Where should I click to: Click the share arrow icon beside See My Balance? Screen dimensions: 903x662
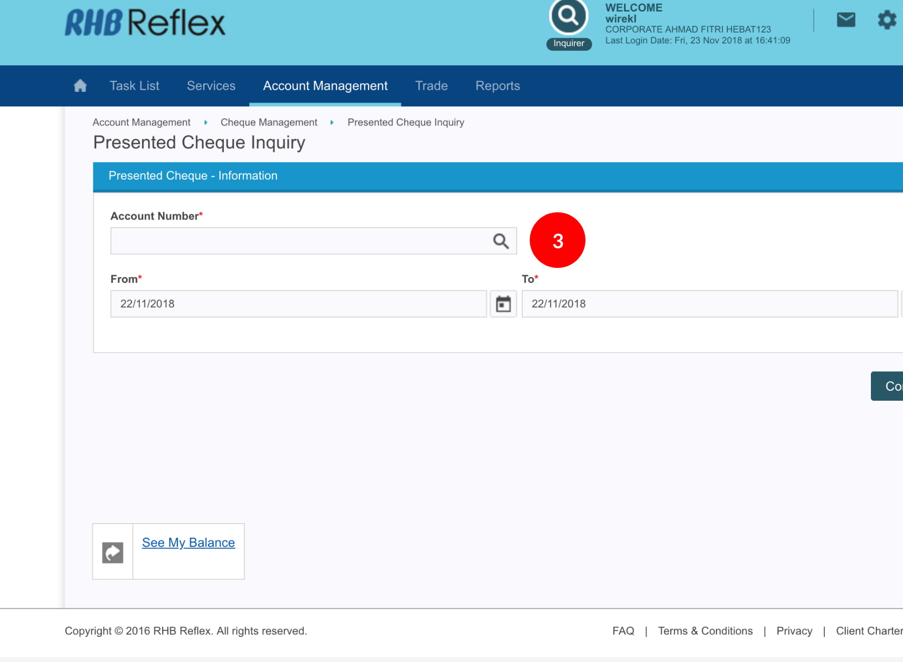point(113,553)
